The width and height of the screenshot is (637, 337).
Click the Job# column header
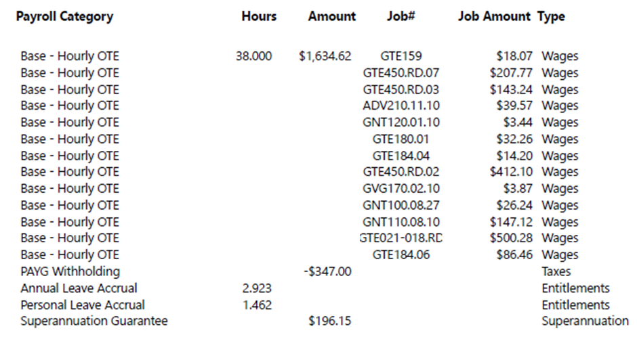[x=400, y=16]
